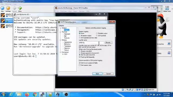Launch Internet Explorer from taskbar
The image size is (173, 97).
coord(11,95)
